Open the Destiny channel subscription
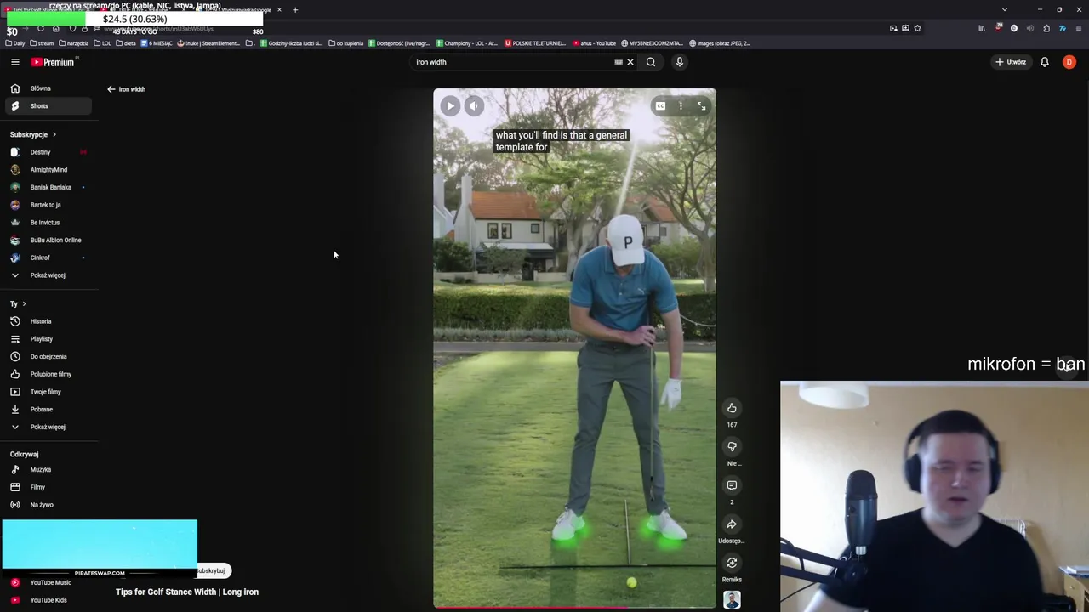This screenshot has width=1089, height=612. point(48,152)
